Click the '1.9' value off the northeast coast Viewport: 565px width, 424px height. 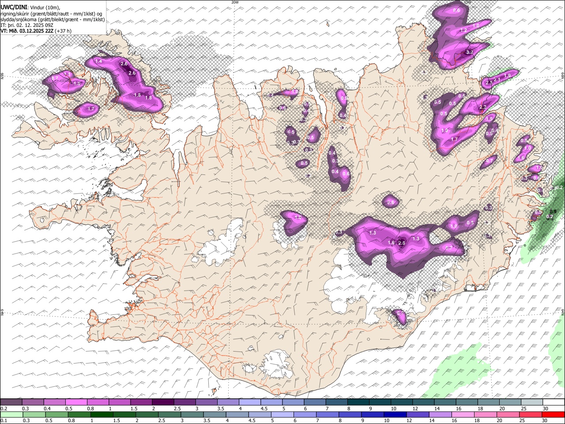click(x=507, y=76)
